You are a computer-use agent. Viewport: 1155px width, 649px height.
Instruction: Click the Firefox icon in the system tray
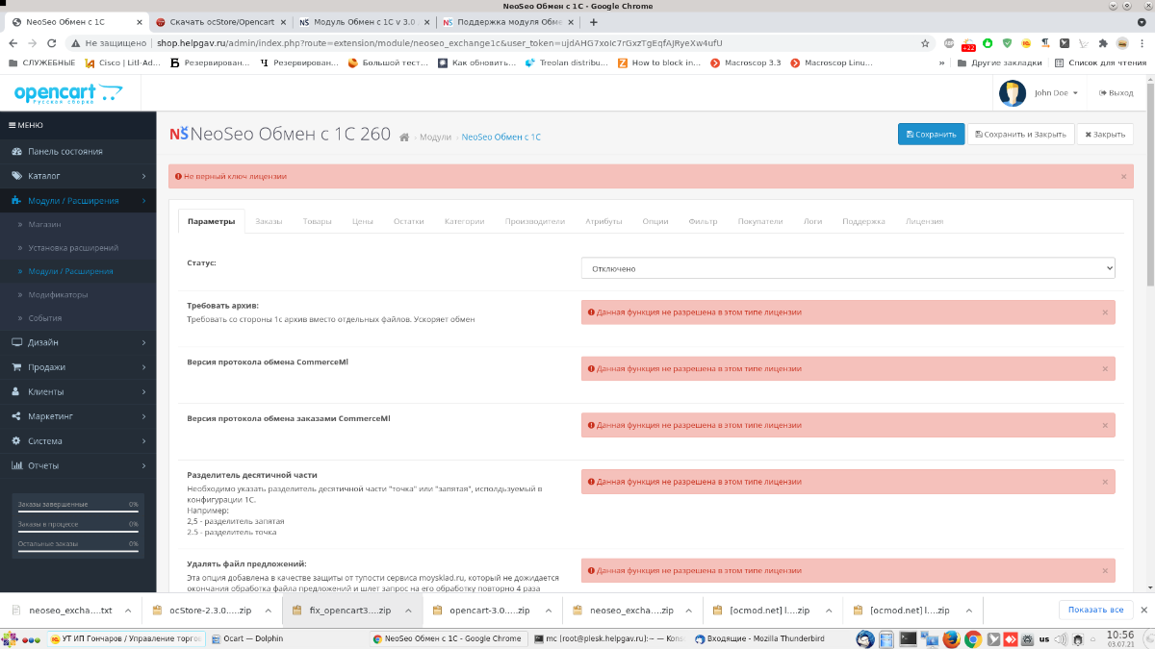click(951, 638)
